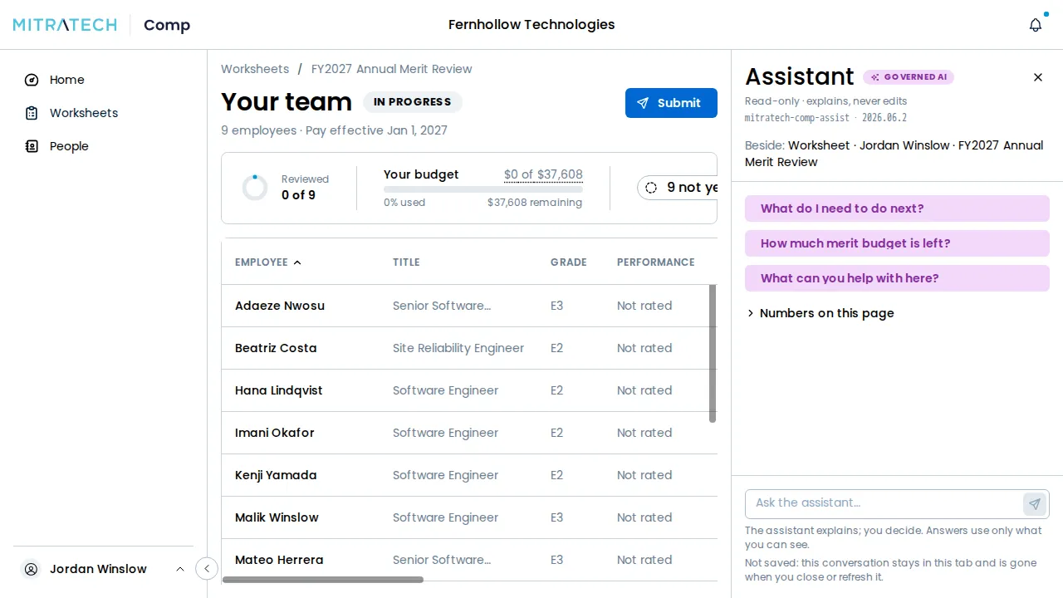Click the People contacts icon
The height and width of the screenshot is (598, 1063).
(32, 146)
